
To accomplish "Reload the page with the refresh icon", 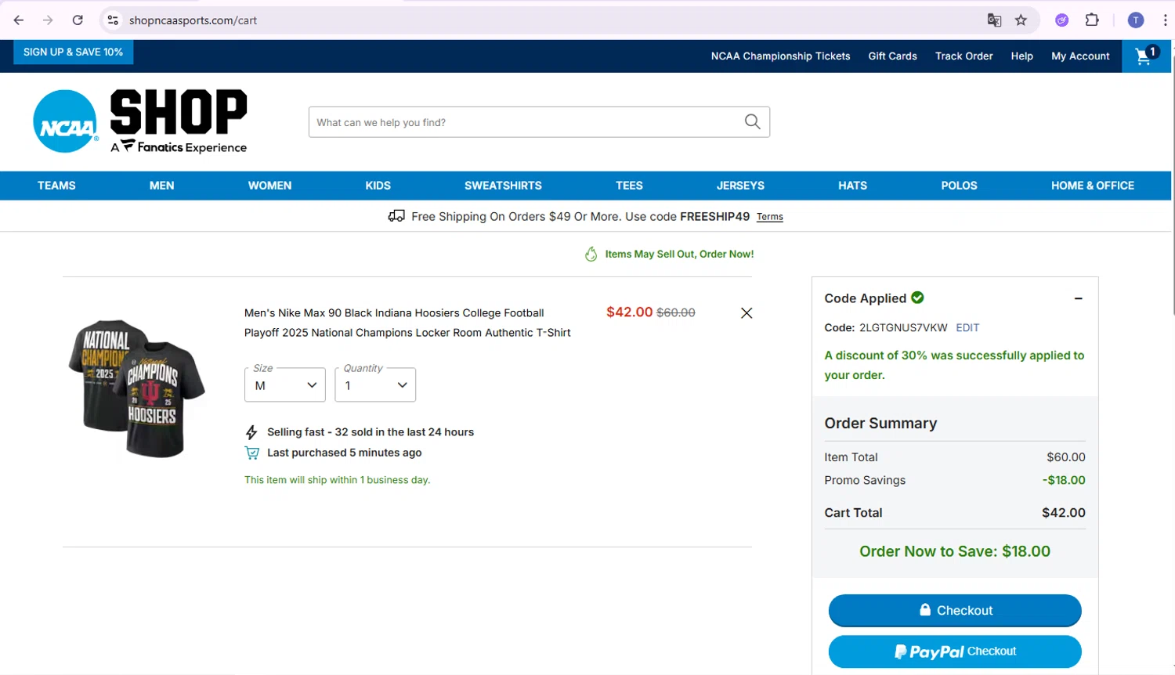I will coord(78,20).
